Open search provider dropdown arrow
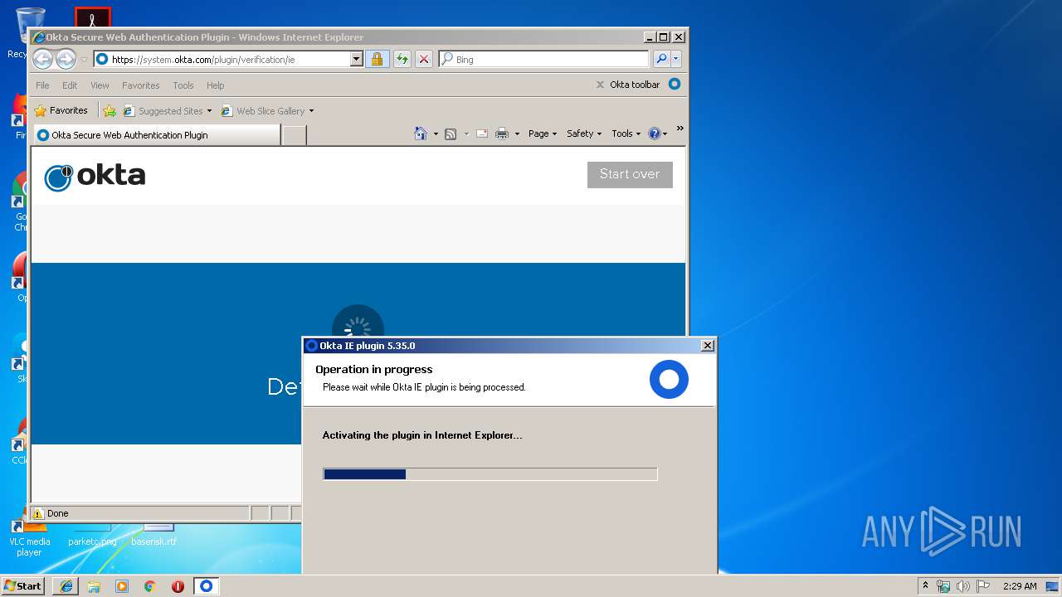This screenshot has width=1062, height=597. (x=676, y=59)
